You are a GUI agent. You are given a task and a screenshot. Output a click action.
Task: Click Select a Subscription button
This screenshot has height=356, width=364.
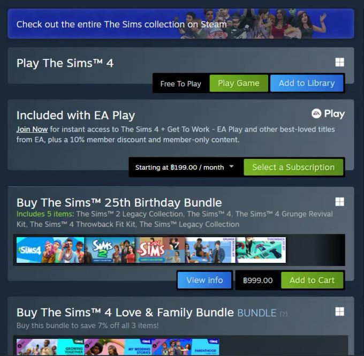coord(293,167)
